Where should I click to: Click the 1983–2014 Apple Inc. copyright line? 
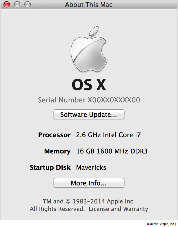tap(89, 201)
